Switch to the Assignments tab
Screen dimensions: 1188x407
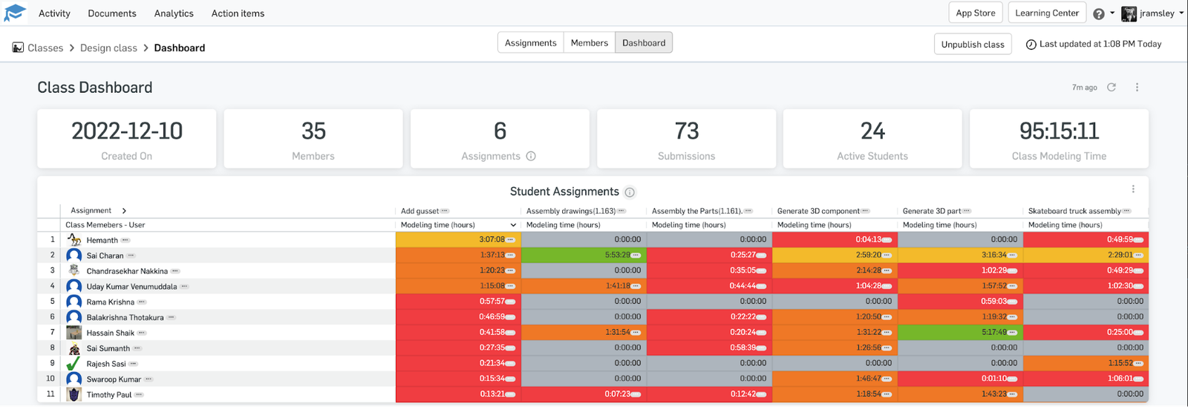point(530,43)
